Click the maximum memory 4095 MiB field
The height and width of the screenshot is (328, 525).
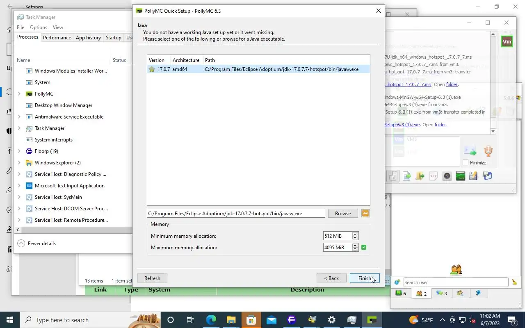click(x=338, y=247)
